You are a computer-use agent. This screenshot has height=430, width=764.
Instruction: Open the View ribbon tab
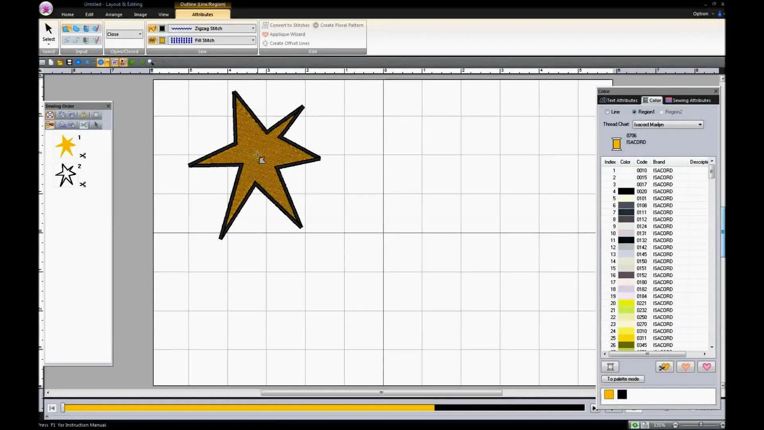(x=164, y=15)
